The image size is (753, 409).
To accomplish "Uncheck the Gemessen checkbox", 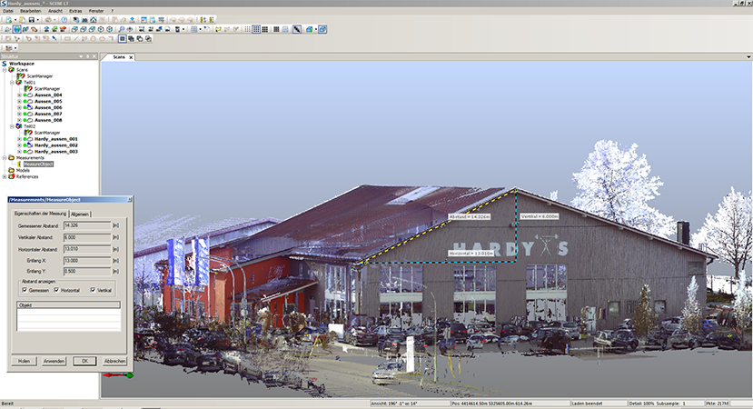I will click(25, 290).
